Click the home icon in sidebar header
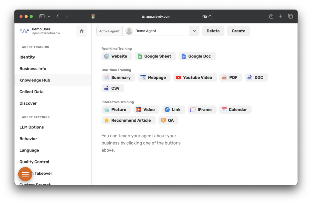 coord(82,31)
